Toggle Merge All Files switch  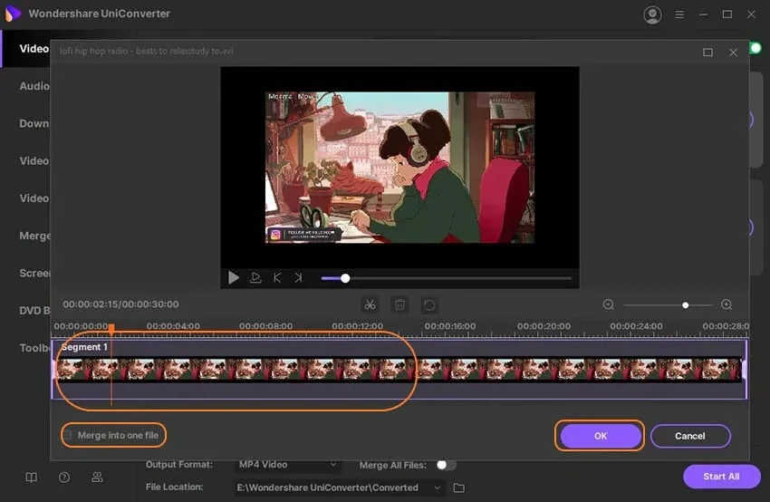coord(446,465)
